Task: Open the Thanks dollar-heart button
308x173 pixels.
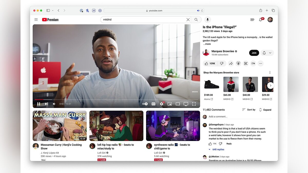Action: pyautogui.click(x=238, y=63)
